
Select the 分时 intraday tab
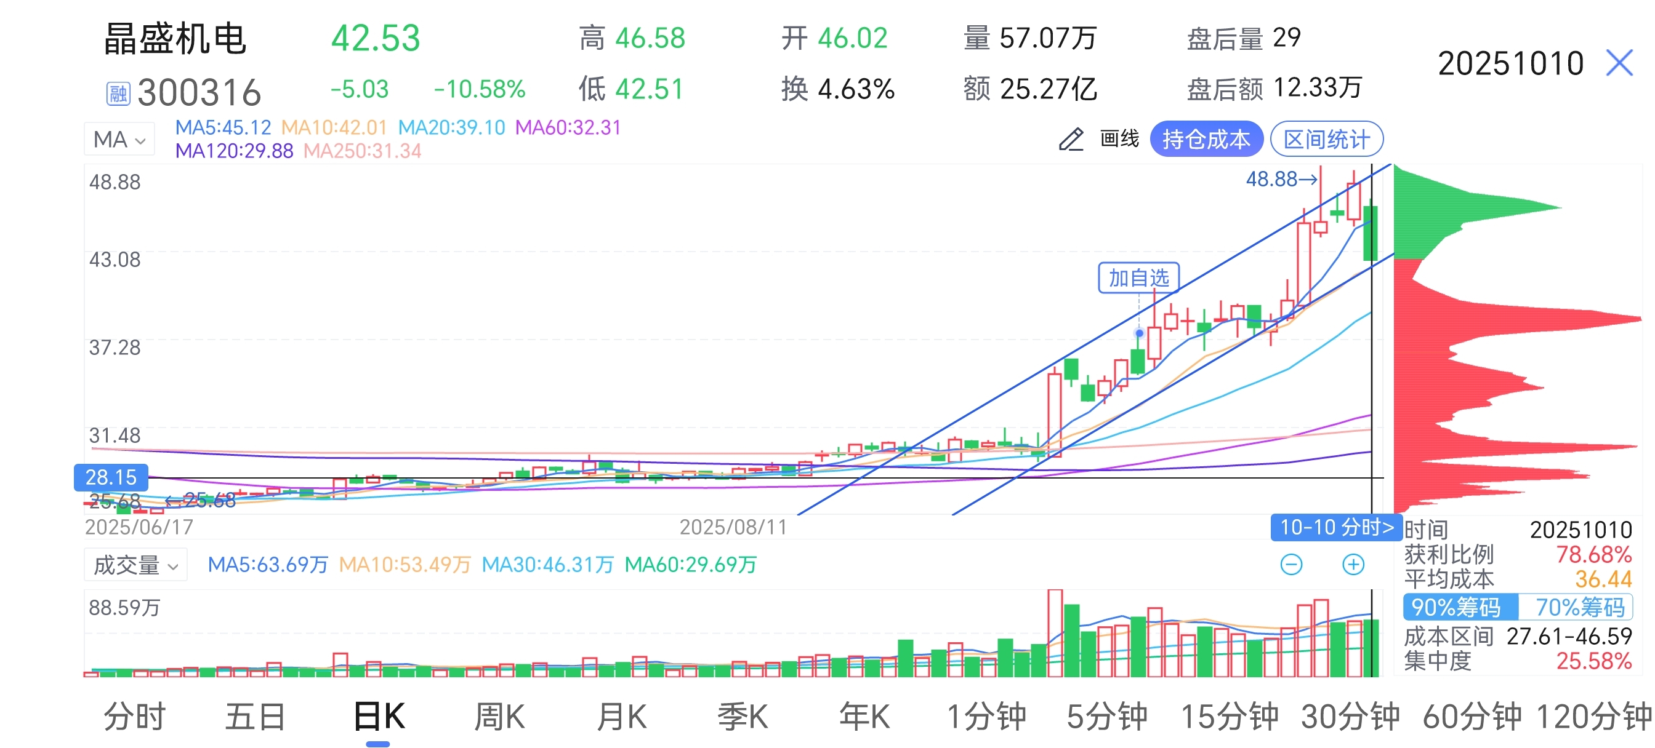click(x=134, y=717)
